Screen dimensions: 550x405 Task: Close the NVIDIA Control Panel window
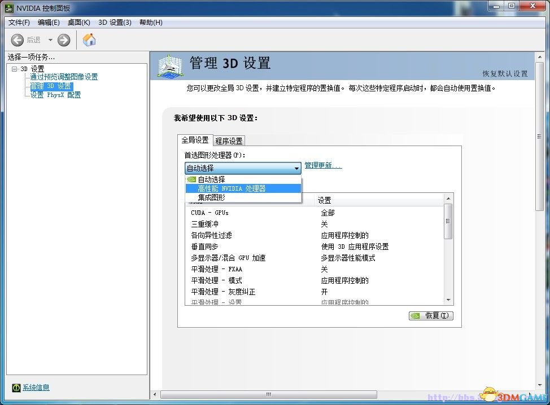click(532, 6)
